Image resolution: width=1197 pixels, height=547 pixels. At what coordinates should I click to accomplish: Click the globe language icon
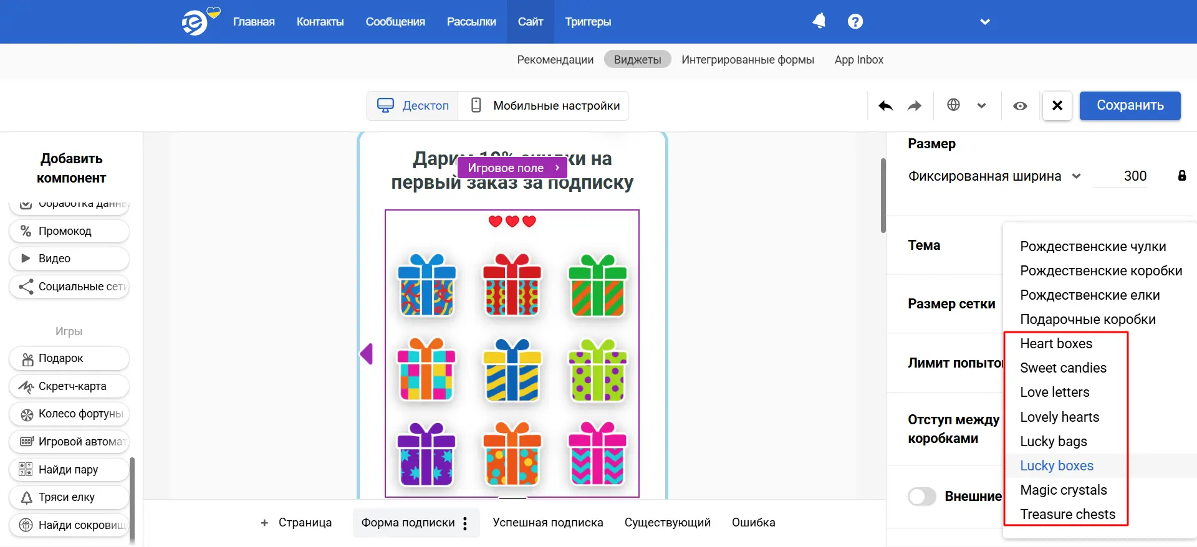(x=953, y=105)
